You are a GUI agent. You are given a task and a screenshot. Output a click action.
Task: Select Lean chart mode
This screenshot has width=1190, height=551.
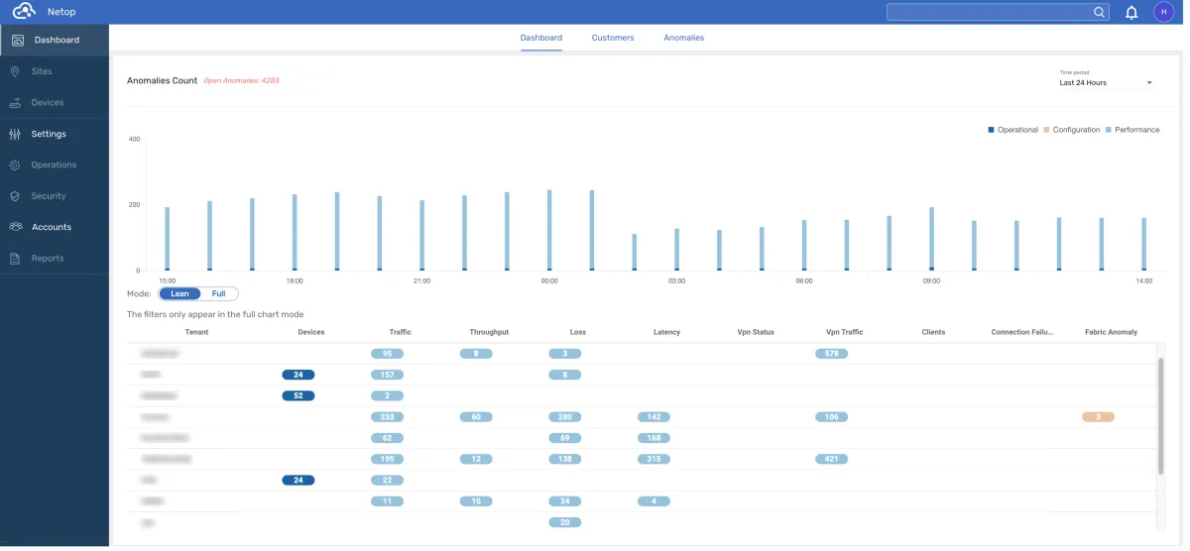179,294
